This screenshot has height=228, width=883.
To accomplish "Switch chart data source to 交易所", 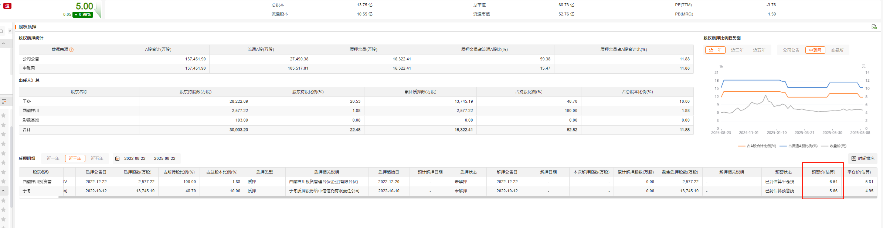I will pos(837,50).
